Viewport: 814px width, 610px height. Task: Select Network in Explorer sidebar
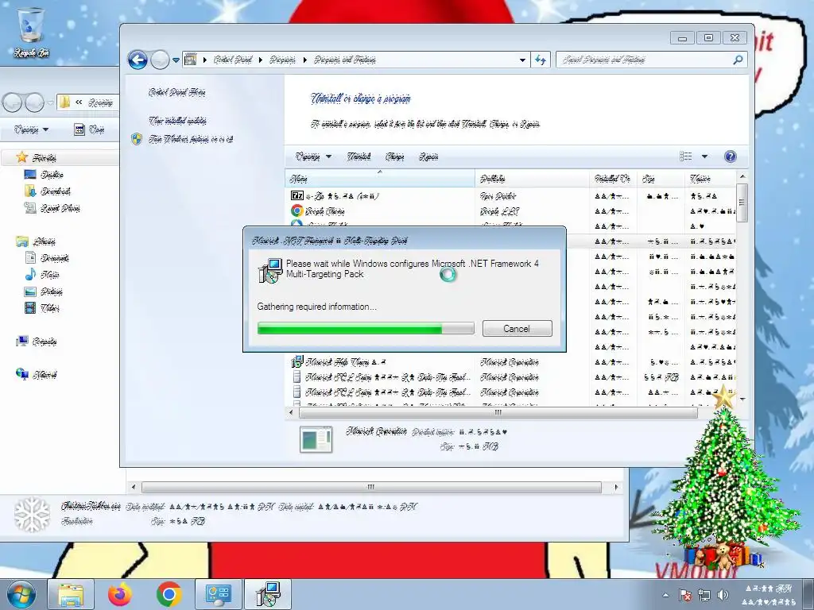pos(45,375)
